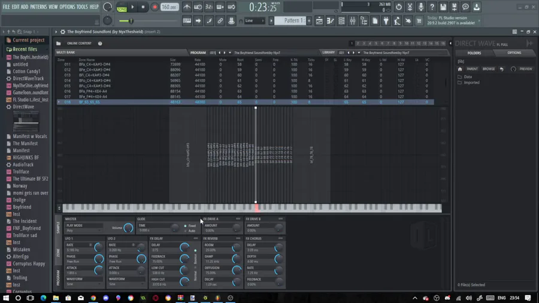Open the PATTERNS menu

(38, 7)
